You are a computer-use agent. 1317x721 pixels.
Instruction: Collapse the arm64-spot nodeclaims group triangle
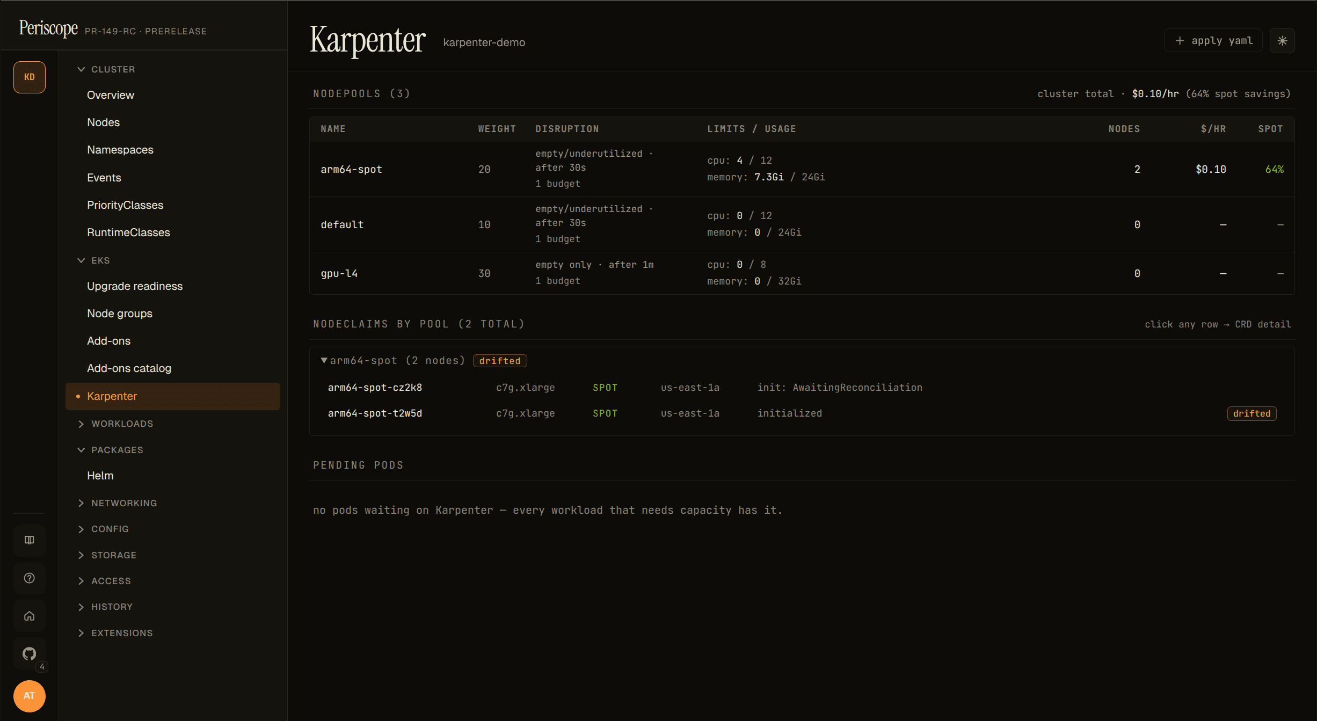(324, 360)
